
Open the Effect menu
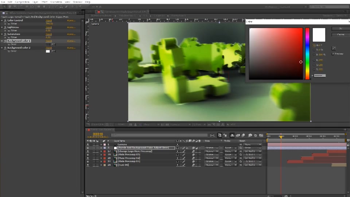coord(44,2)
